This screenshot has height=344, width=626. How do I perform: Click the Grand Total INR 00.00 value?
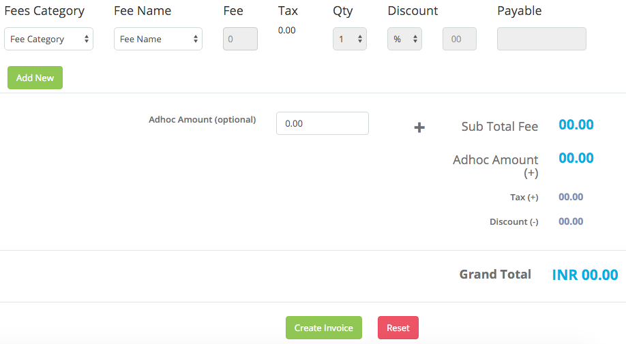tap(585, 275)
